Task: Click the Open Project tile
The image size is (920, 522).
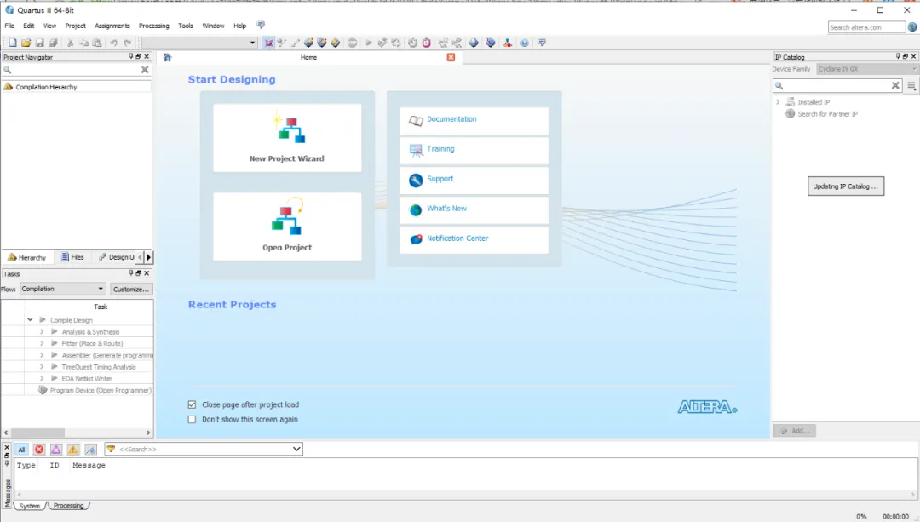Action: pyautogui.click(x=287, y=227)
